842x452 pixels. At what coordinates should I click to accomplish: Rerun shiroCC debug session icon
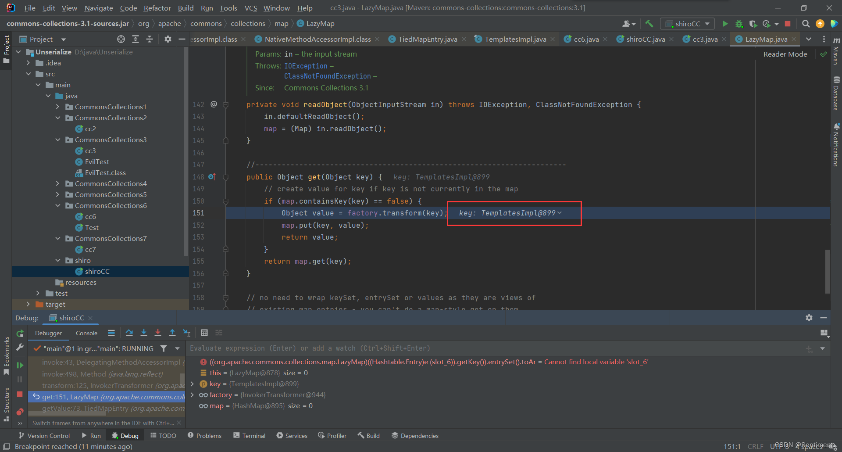20,334
